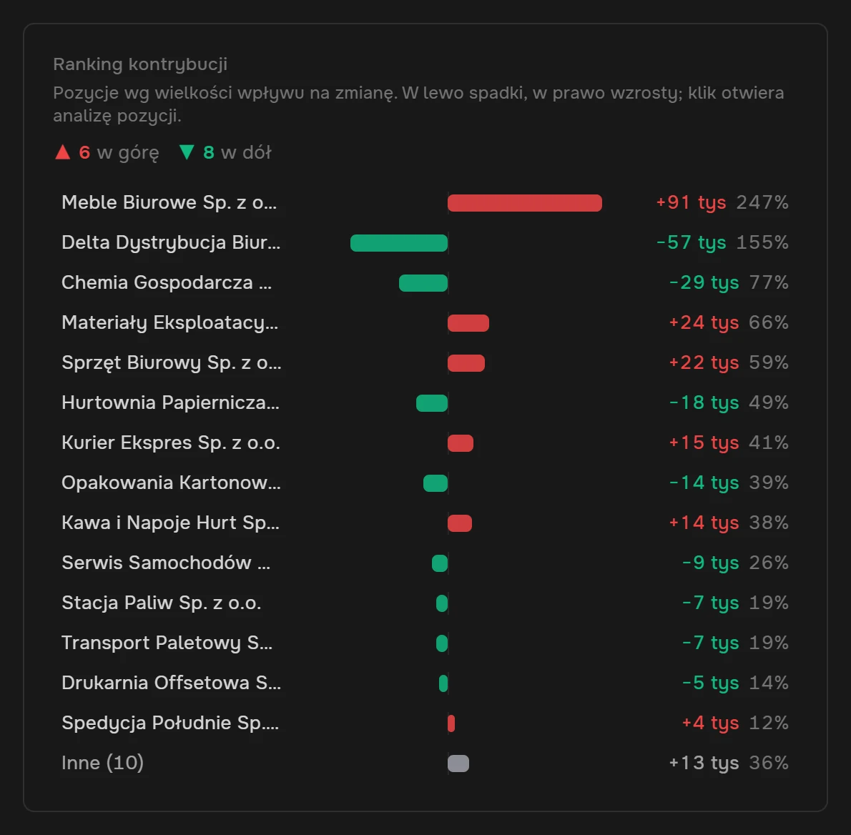Screen dimensions: 851x835
Task: Open Hurtownia Papiernicza position
Action: tap(425, 402)
